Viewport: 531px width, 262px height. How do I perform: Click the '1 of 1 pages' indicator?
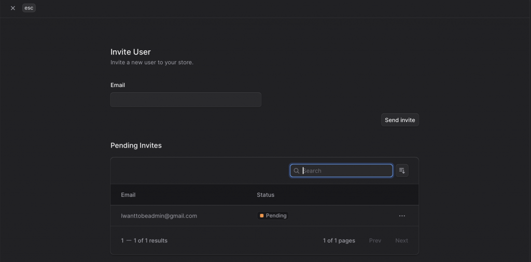pyautogui.click(x=339, y=241)
